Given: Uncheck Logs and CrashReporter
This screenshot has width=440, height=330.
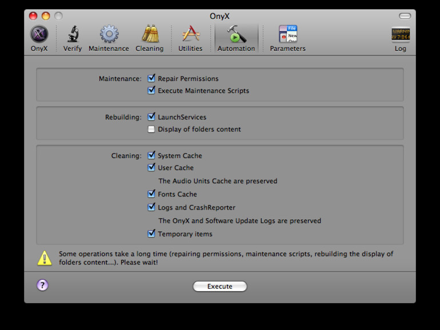Looking at the screenshot, I should point(151,207).
